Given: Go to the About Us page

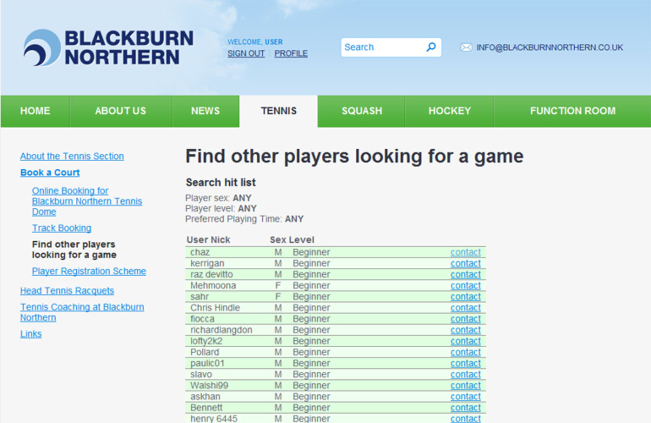Looking at the screenshot, I should (120, 111).
